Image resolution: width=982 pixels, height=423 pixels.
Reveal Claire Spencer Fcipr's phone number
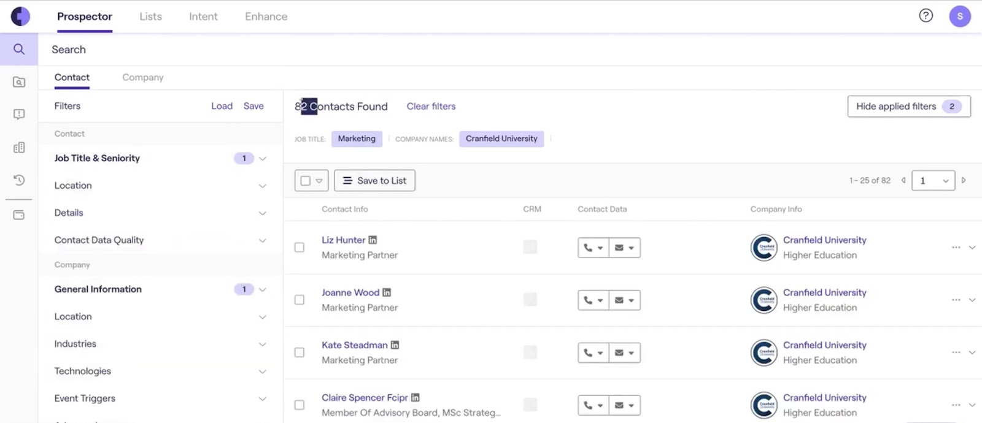click(593, 405)
